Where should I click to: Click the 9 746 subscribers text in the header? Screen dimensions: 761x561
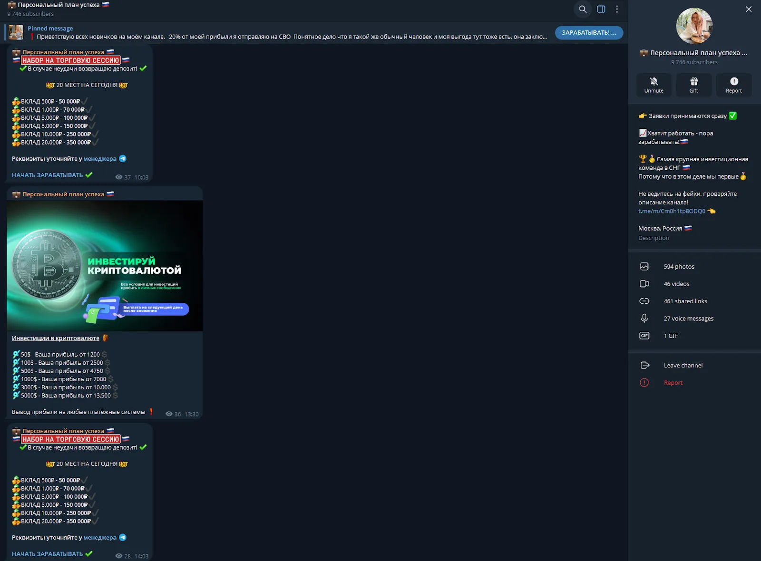pyautogui.click(x=30, y=14)
